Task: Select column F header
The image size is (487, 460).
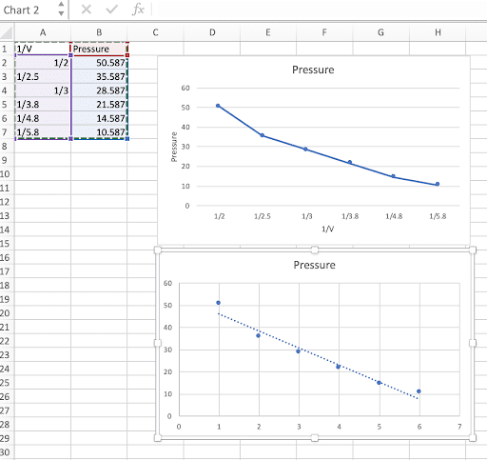Action: (324, 32)
